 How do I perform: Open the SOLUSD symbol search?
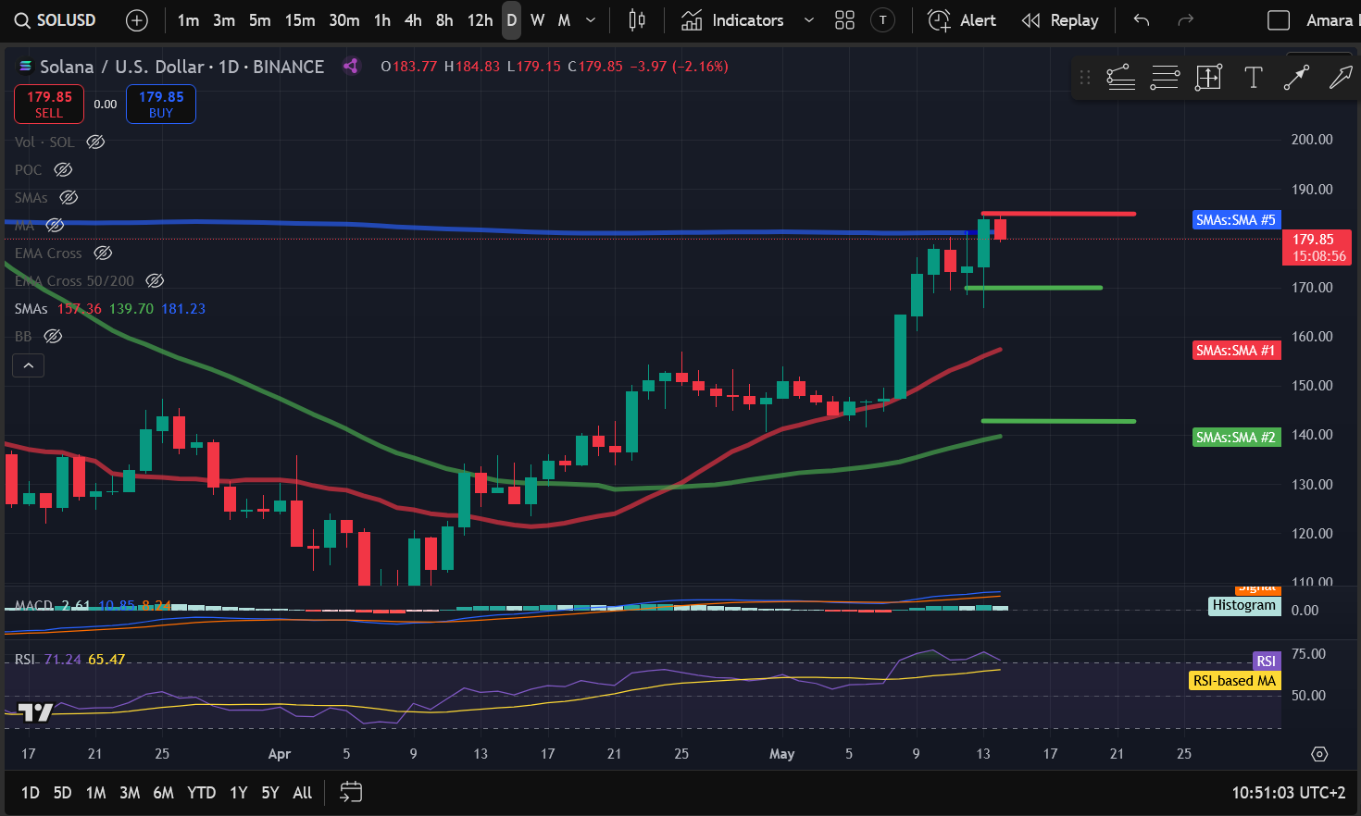click(x=54, y=20)
